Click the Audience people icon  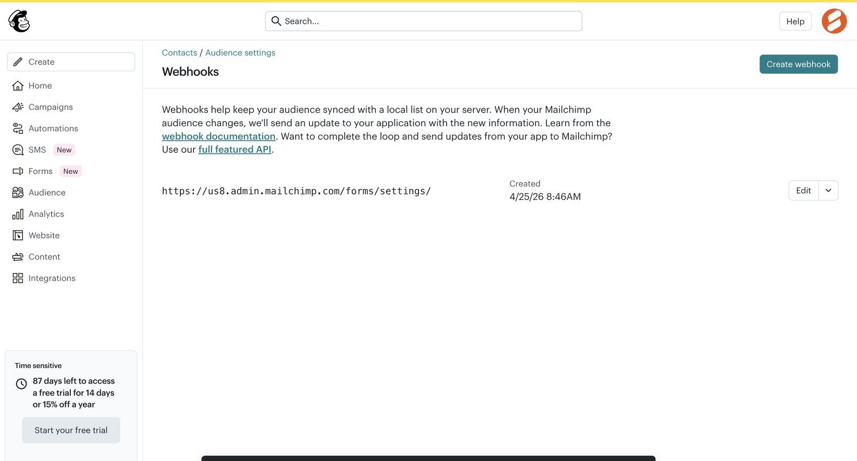[18, 193]
